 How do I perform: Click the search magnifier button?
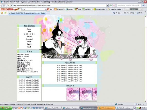pos(143,5)
